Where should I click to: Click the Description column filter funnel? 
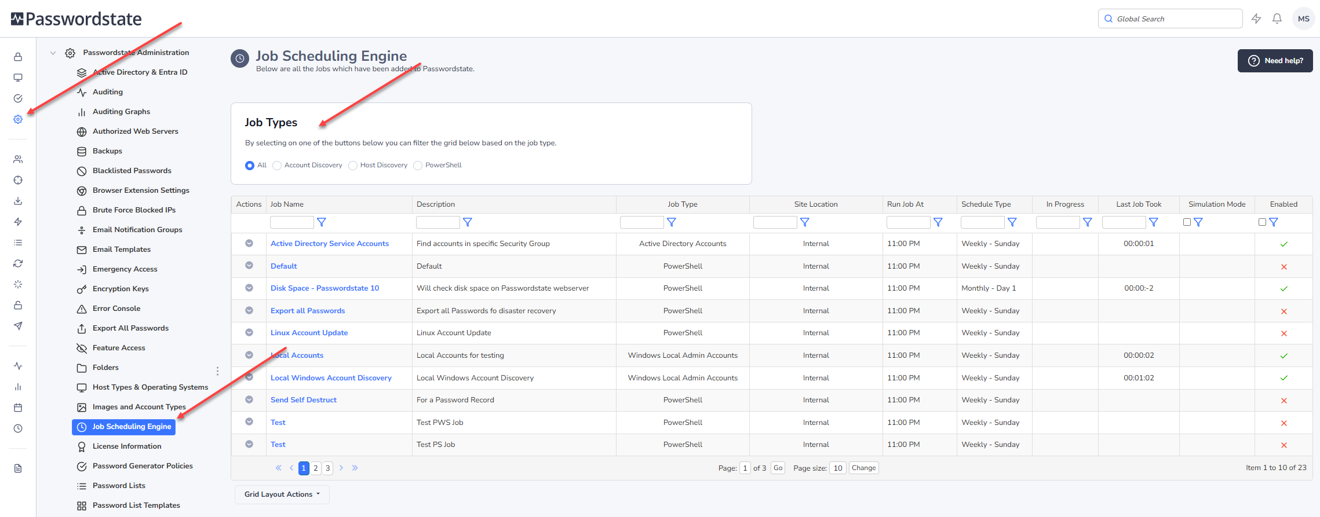coord(468,222)
